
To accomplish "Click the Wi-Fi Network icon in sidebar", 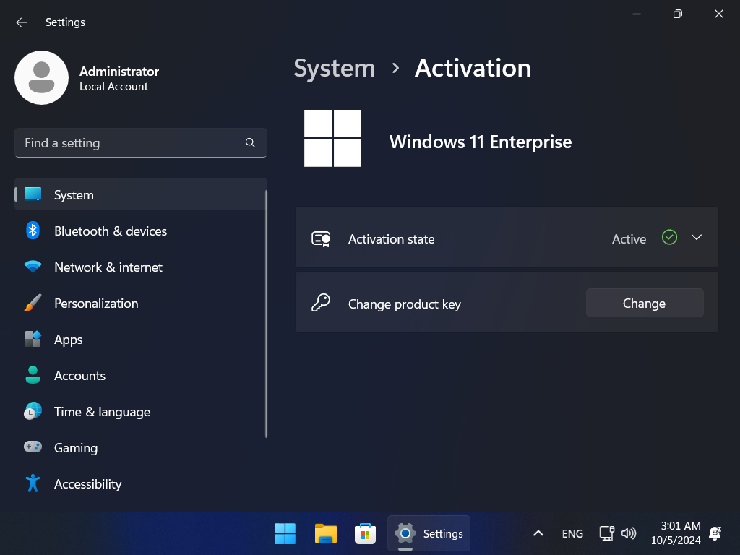I will pyautogui.click(x=33, y=267).
